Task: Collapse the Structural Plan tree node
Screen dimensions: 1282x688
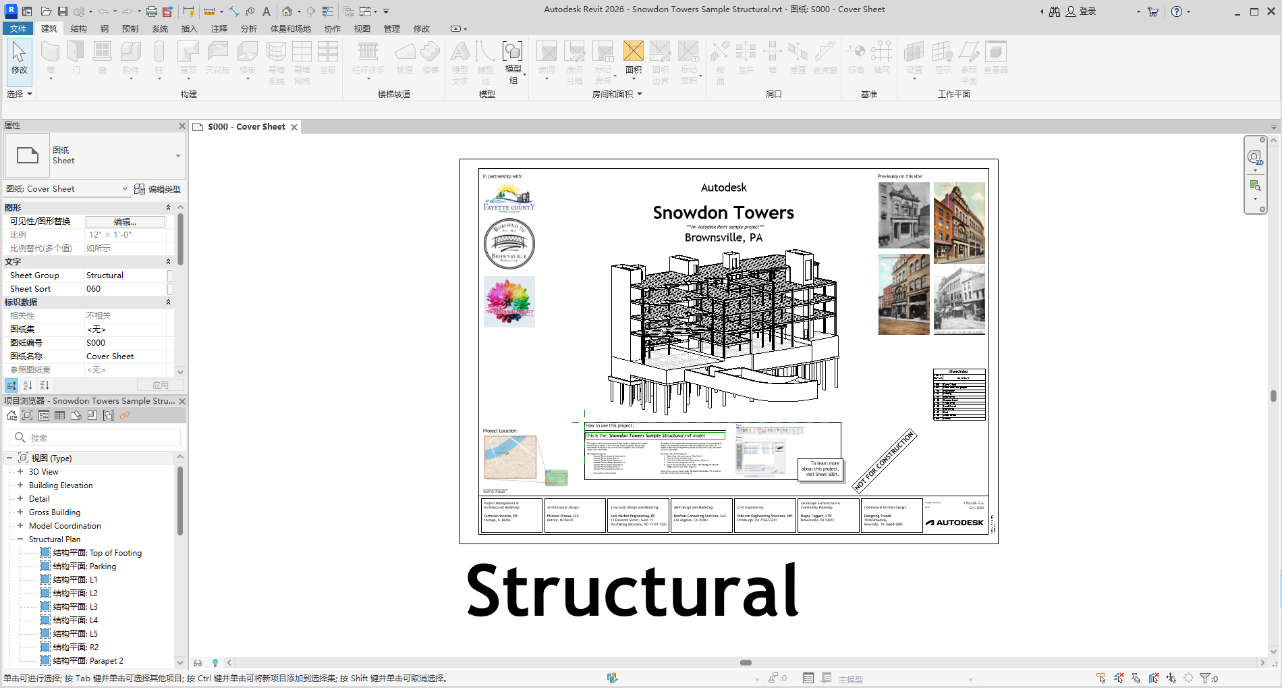Action: [x=20, y=539]
